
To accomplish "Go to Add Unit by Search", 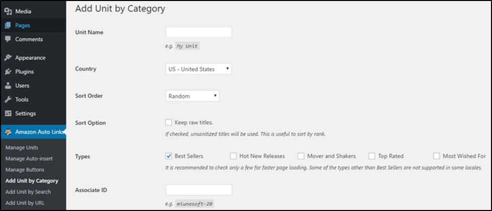I will coord(28,191).
